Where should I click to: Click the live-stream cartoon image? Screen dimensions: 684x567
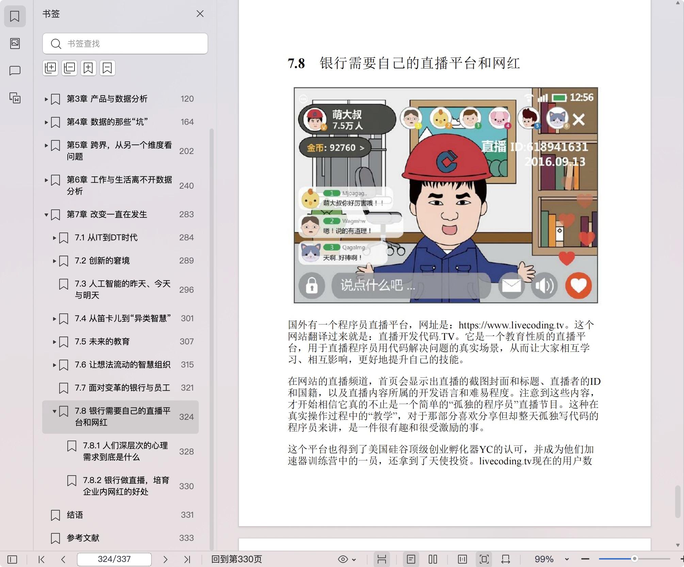click(446, 195)
